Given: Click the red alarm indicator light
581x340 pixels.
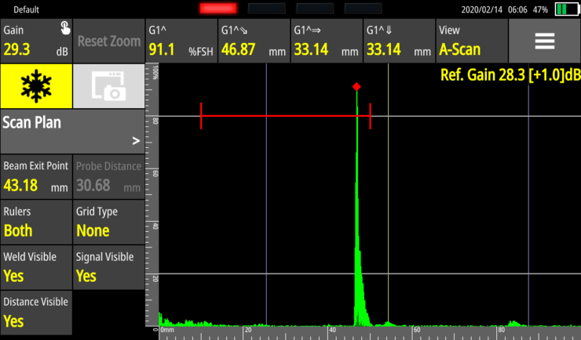Looking at the screenshot, I should click(218, 9).
